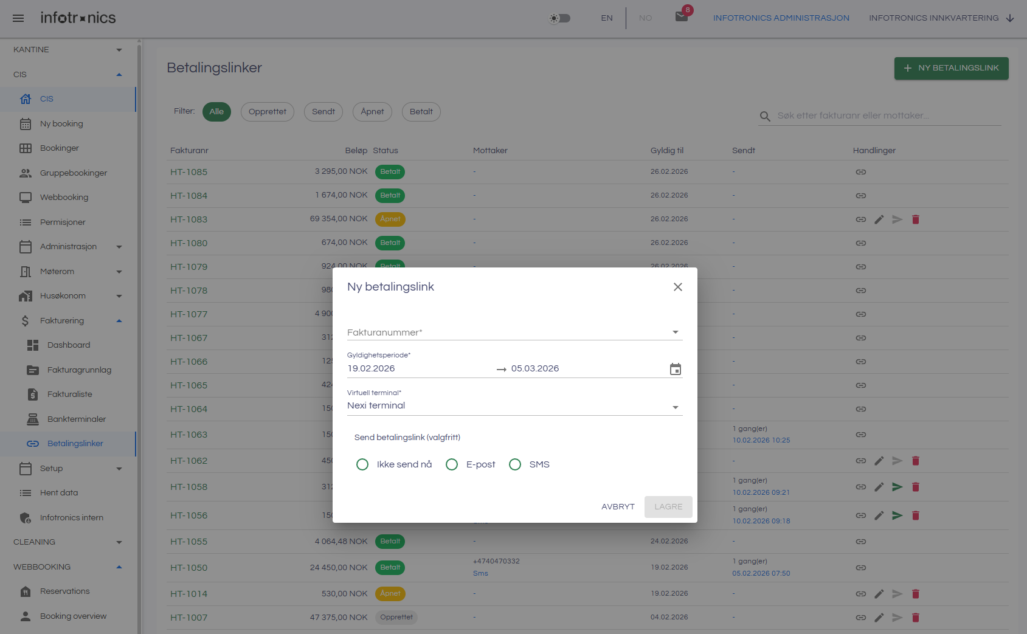The width and height of the screenshot is (1027, 634).
Task: Edit the HT-1056 payment link
Action: click(879, 515)
